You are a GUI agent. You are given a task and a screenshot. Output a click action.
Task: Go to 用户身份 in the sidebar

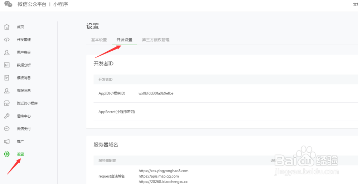[x=24, y=52]
